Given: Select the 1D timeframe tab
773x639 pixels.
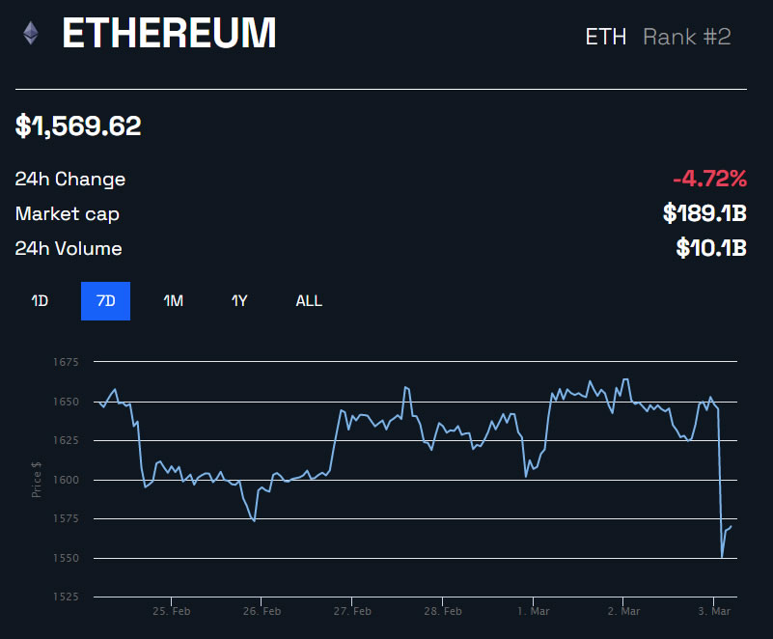Looking at the screenshot, I should pos(40,301).
